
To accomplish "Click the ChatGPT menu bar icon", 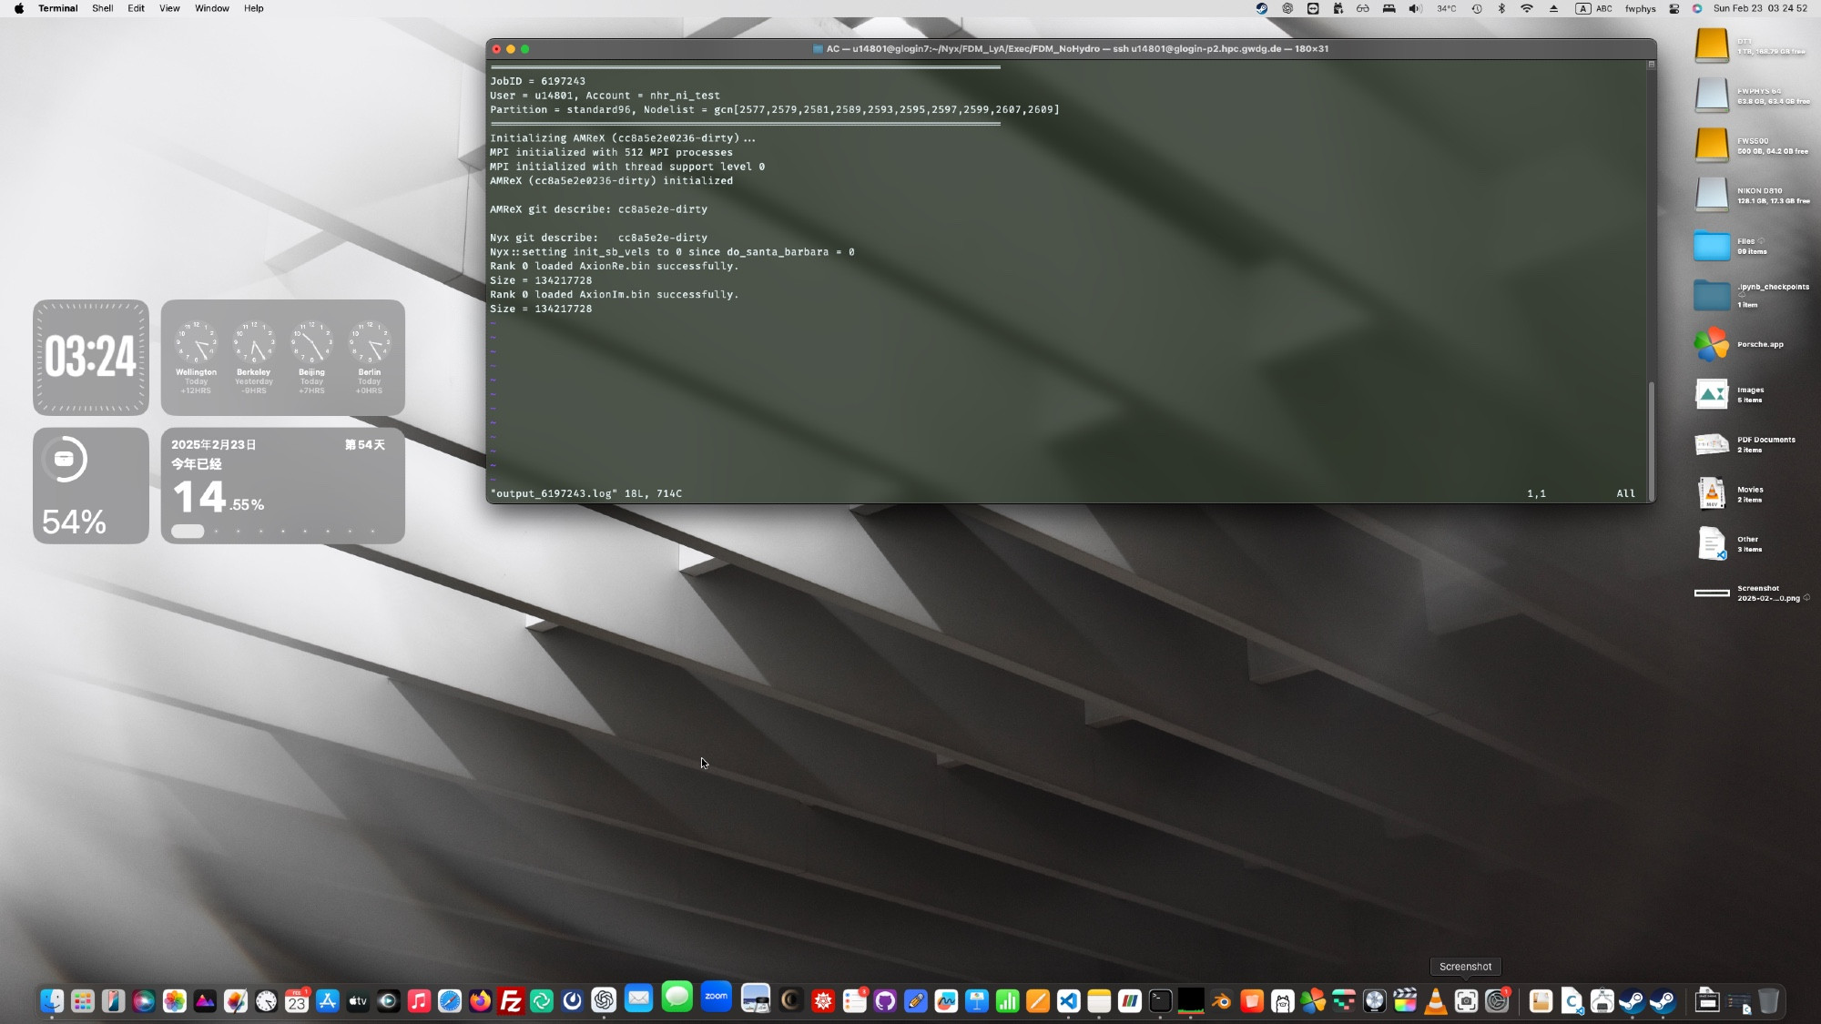I will point(1287,8).
